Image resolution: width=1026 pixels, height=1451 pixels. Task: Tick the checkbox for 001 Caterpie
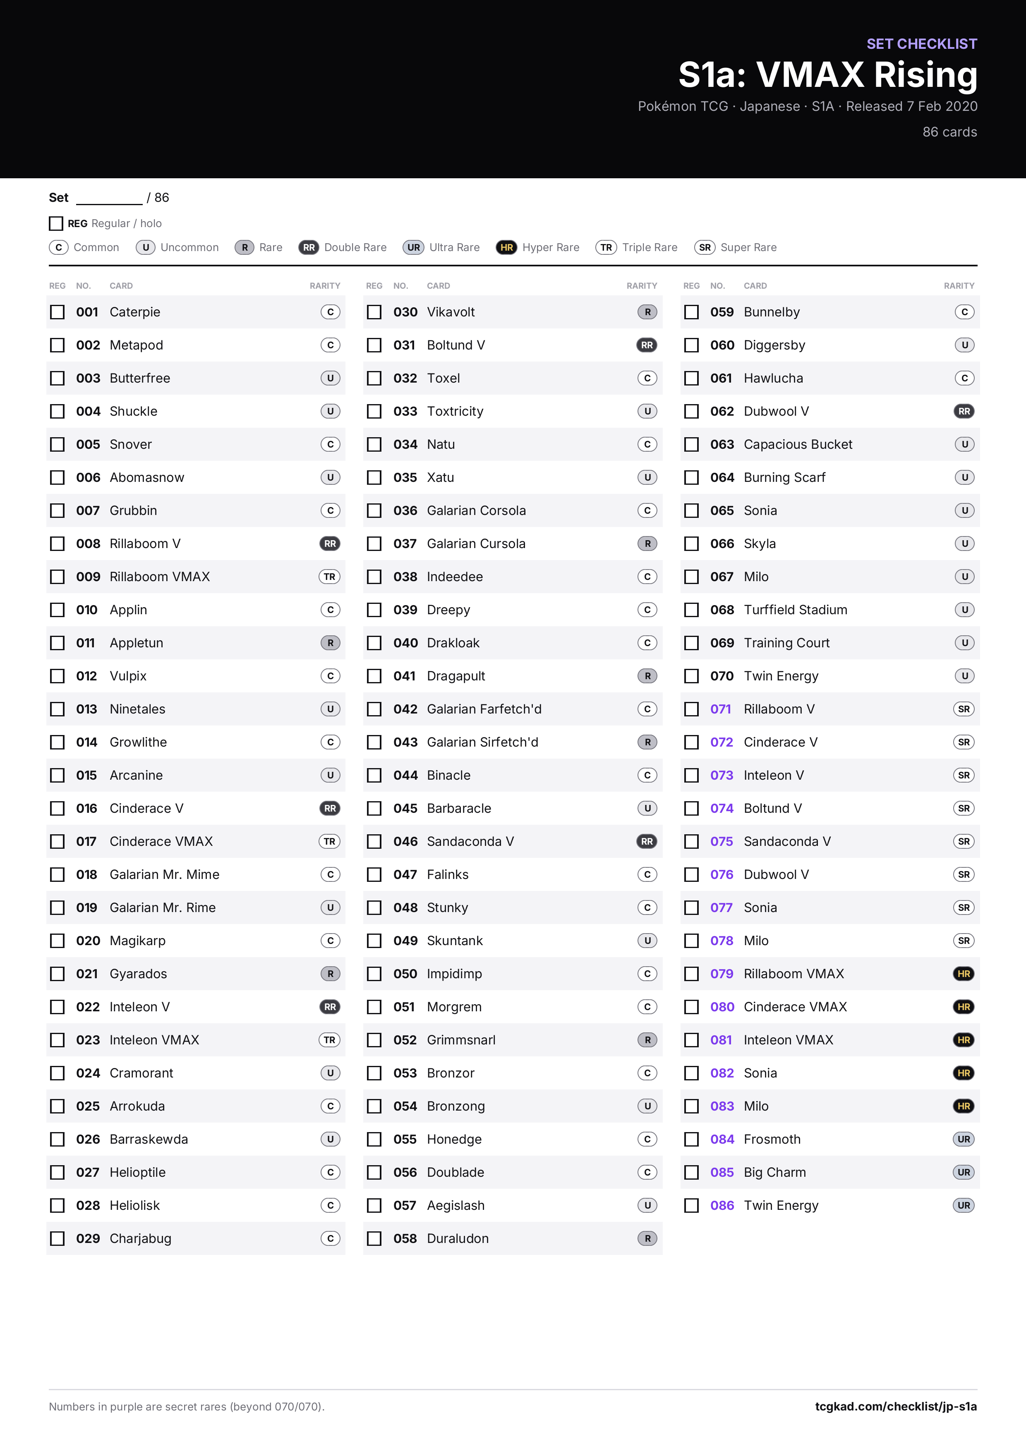click(58, 312)
